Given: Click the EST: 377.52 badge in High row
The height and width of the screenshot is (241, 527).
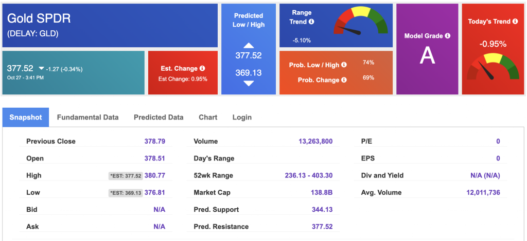Looking at the screenshot, I should click(x=125, y=175).
